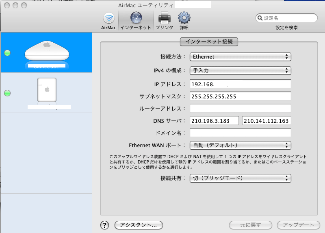Viewport: 325px width, 233px height.
Task: Open the 接続方法 Ethernet dropdown
Action: (240, 57)
